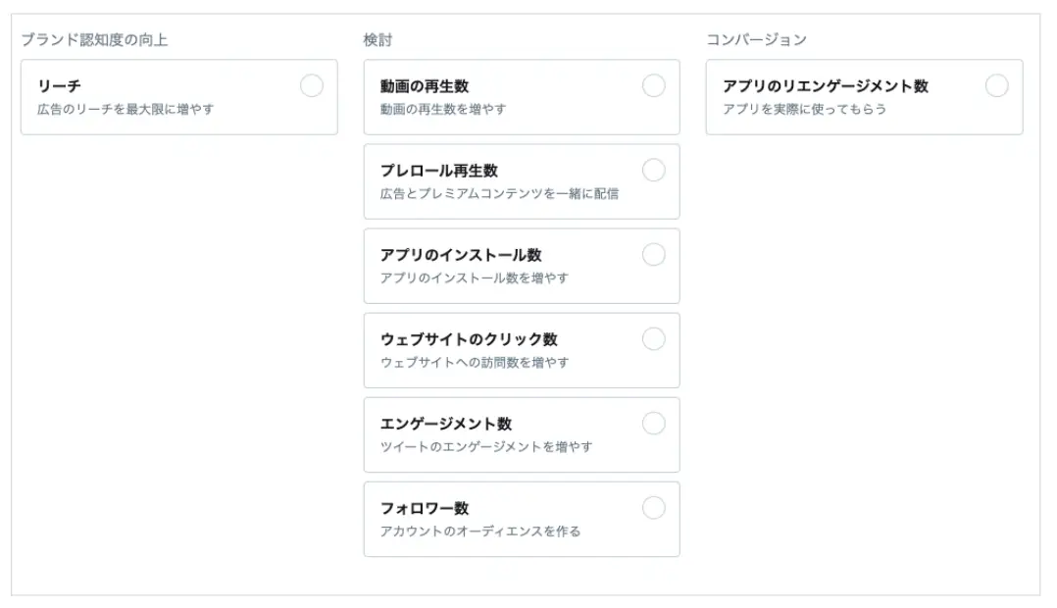Pick the ウェブサイトのクリック数 radio button
This screenshot has width=1057, height=608.
[x=653, y=338]
